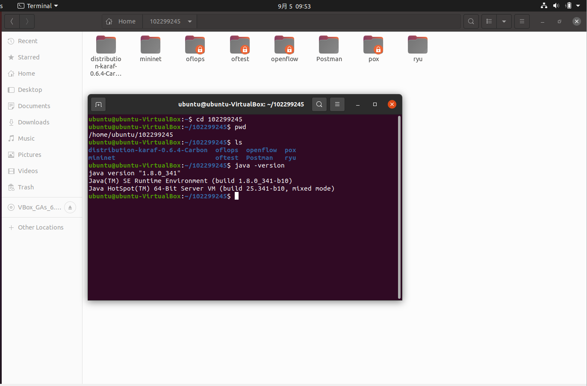The height and width of the screenshot is (386, 587).
Task: Open the system menu arrow in top bar
Action: [578, 6]
